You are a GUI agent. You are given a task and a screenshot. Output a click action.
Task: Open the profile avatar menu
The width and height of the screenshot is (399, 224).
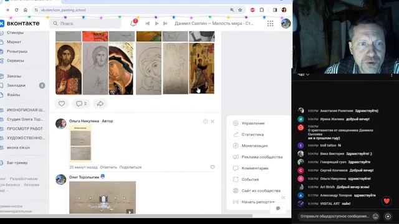[x=286, y=24]
